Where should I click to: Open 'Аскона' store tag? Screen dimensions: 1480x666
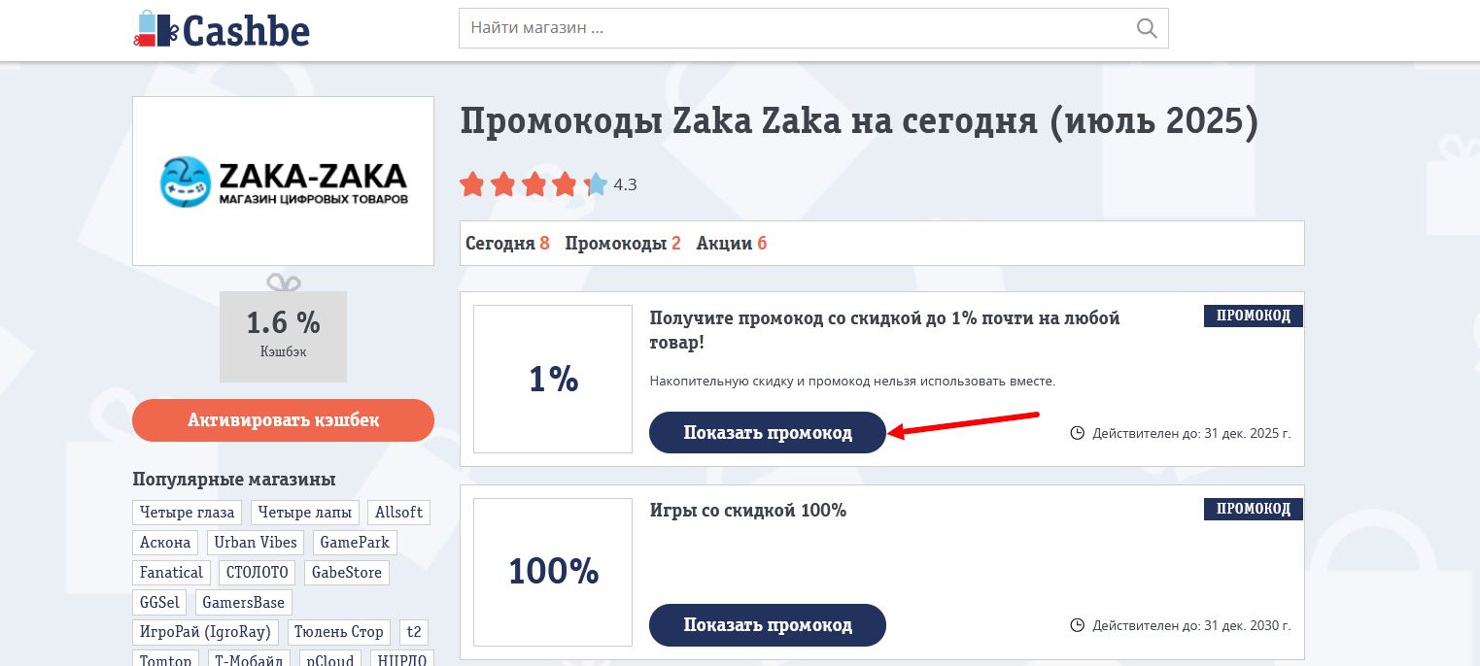[x=165, y=543]
